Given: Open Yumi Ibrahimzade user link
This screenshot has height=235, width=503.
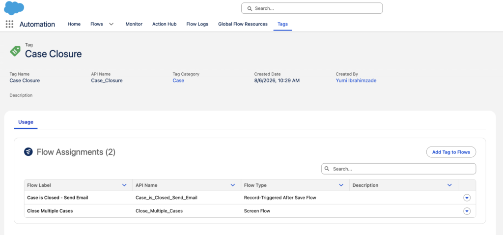Looking at the screenshot, I should point(356,81).
